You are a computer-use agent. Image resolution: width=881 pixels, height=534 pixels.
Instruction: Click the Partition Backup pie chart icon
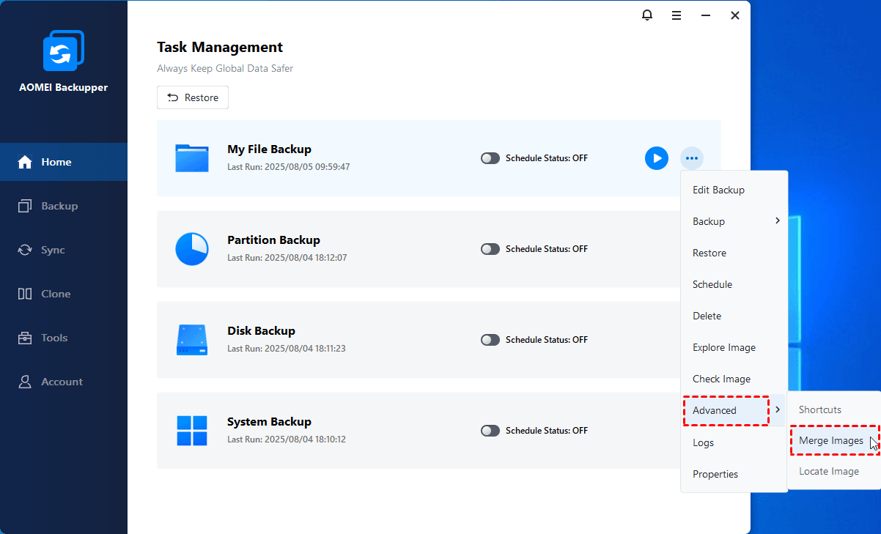[x=192, y=249]
